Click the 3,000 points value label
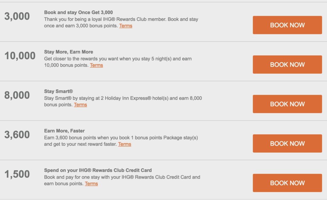This screenshot has width=327, height=204. (17, 16)
